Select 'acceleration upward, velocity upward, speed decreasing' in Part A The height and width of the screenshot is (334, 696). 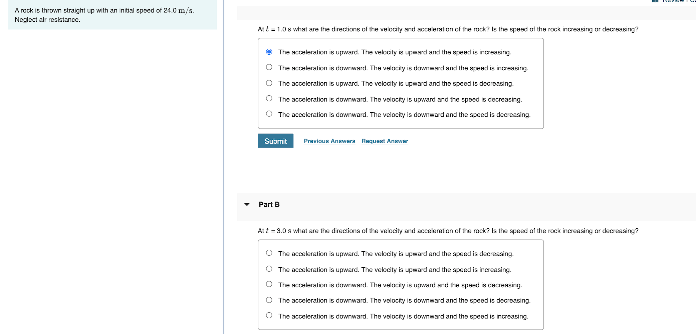(269, 82)
